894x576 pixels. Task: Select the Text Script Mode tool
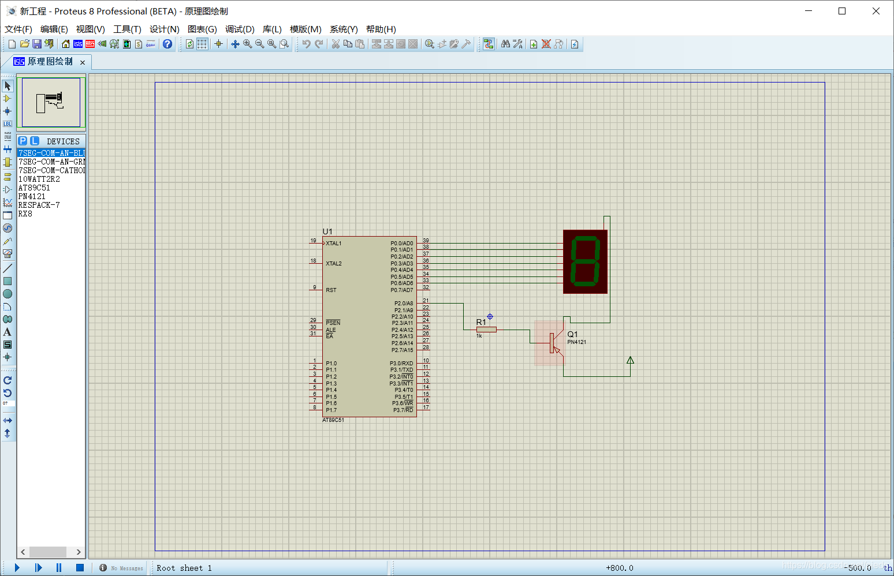pyautogui.click(x=8, y=136)
